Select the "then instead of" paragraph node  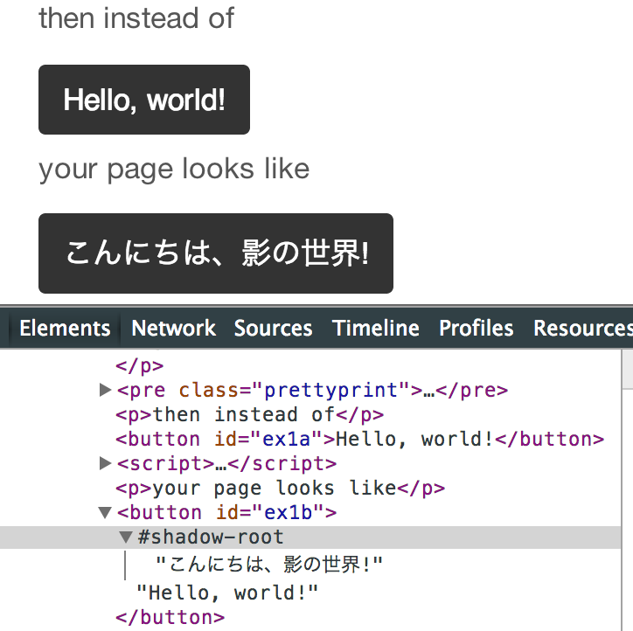click(249, 415)
